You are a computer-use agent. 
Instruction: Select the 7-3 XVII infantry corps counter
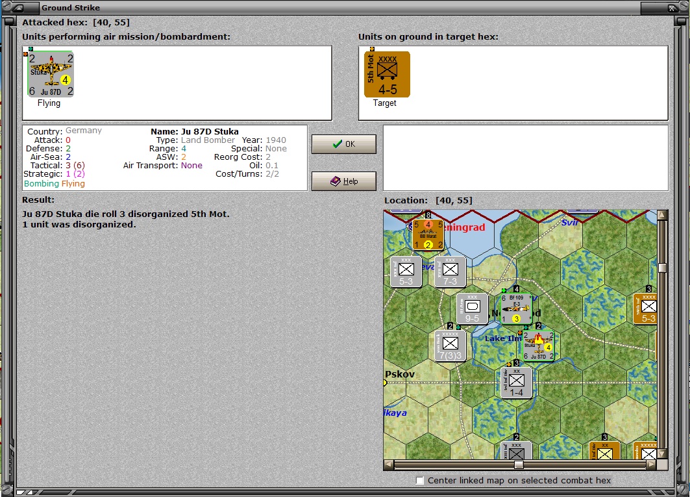450,272
